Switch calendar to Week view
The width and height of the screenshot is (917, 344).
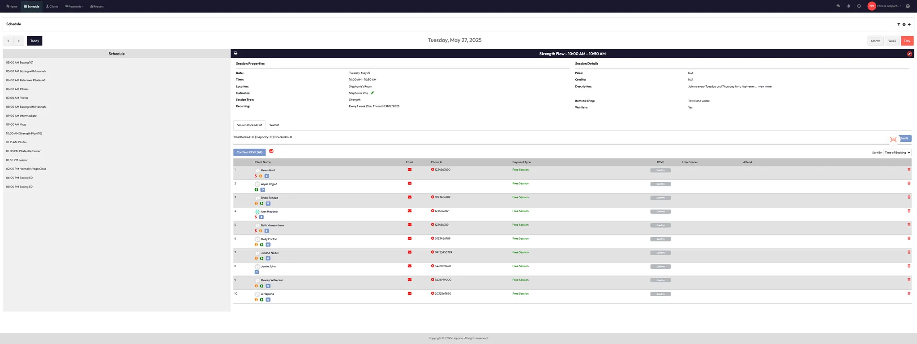892,41
